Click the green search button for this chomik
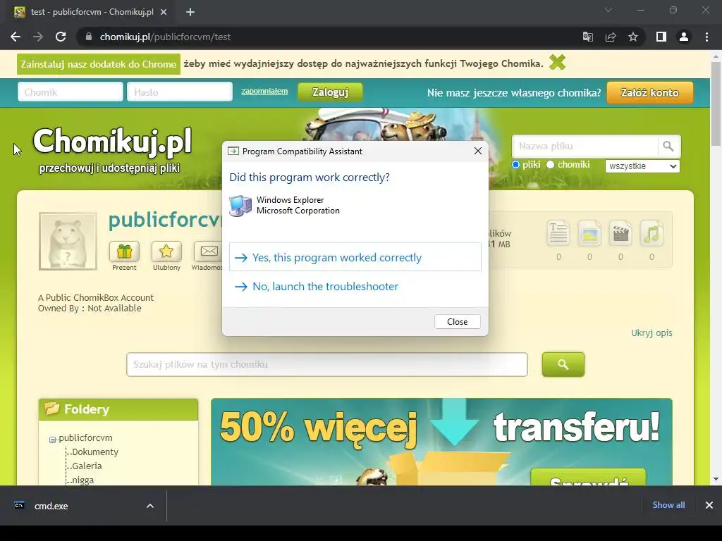The image size is (722, 541). (563, 364)
